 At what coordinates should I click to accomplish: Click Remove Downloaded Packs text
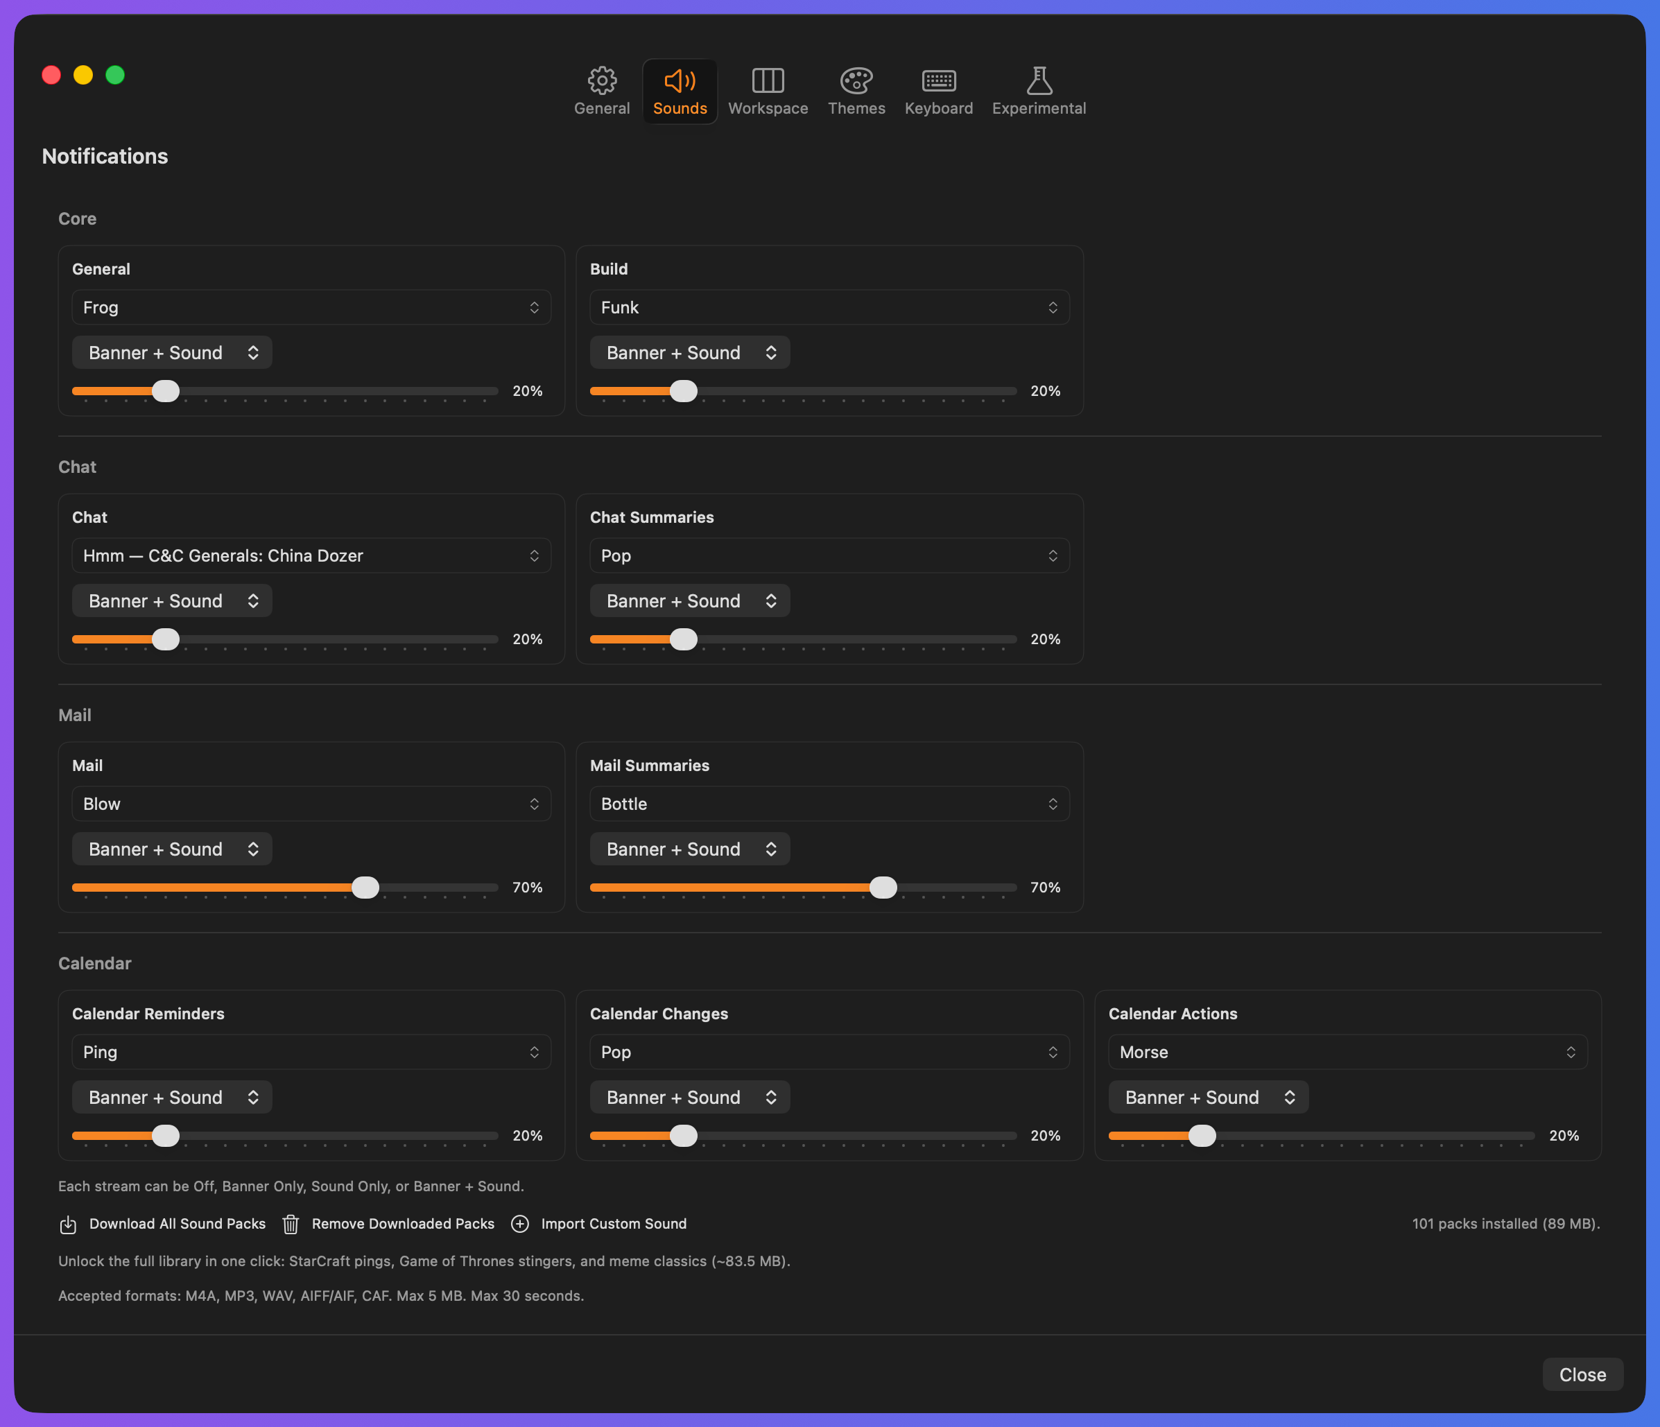[403, 1225]
